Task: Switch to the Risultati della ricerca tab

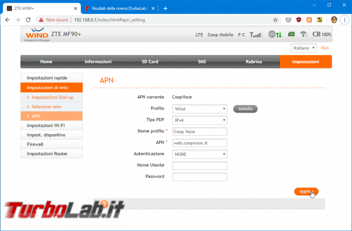Action: coord(120,9)
